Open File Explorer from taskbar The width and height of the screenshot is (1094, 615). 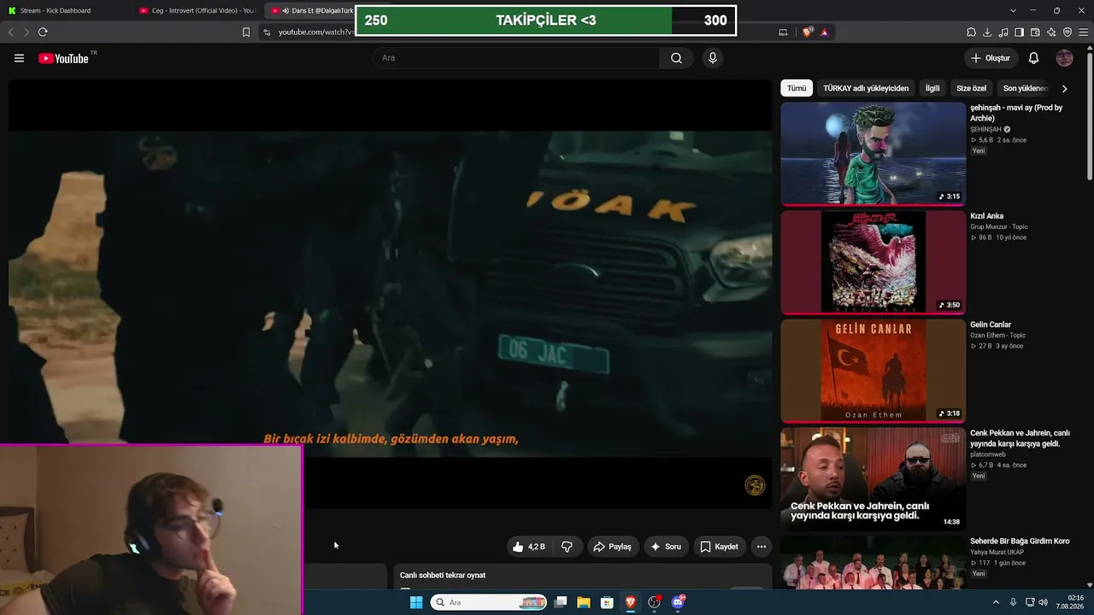584,602
